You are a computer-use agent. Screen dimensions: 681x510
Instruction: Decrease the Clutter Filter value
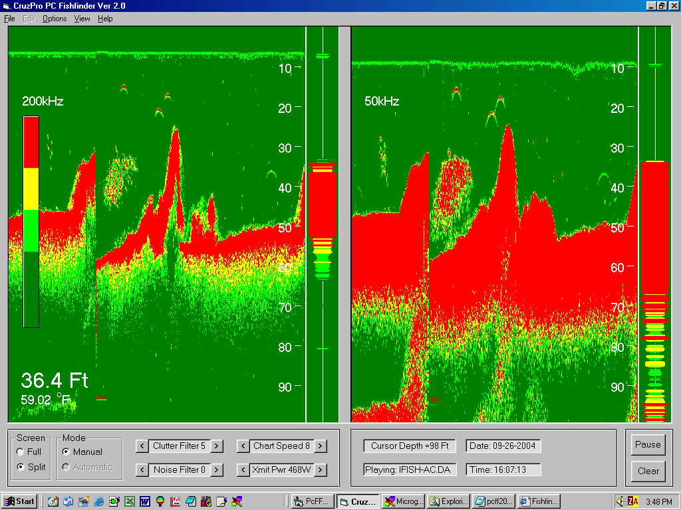click(142, 446)
